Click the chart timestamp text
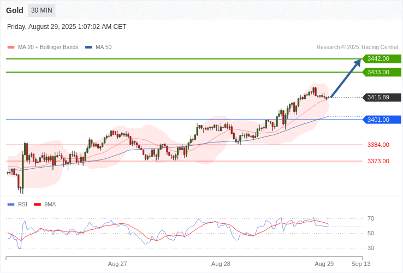 tap(67, 27)
